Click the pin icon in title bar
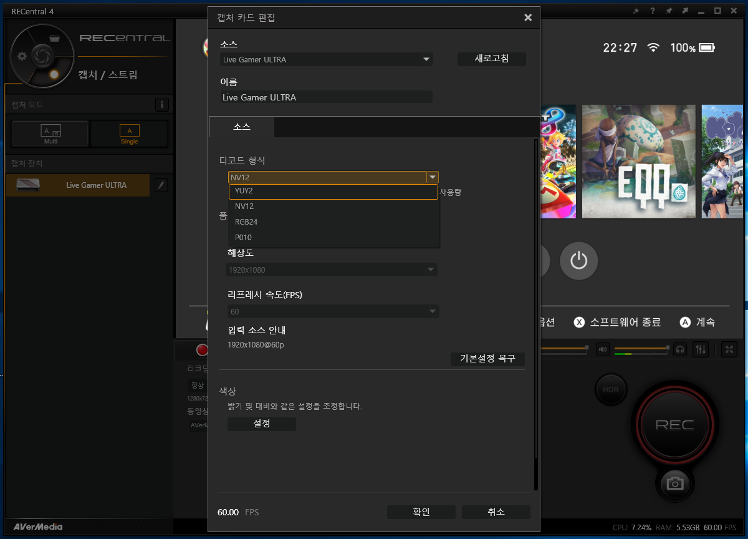 click(669, 11)
